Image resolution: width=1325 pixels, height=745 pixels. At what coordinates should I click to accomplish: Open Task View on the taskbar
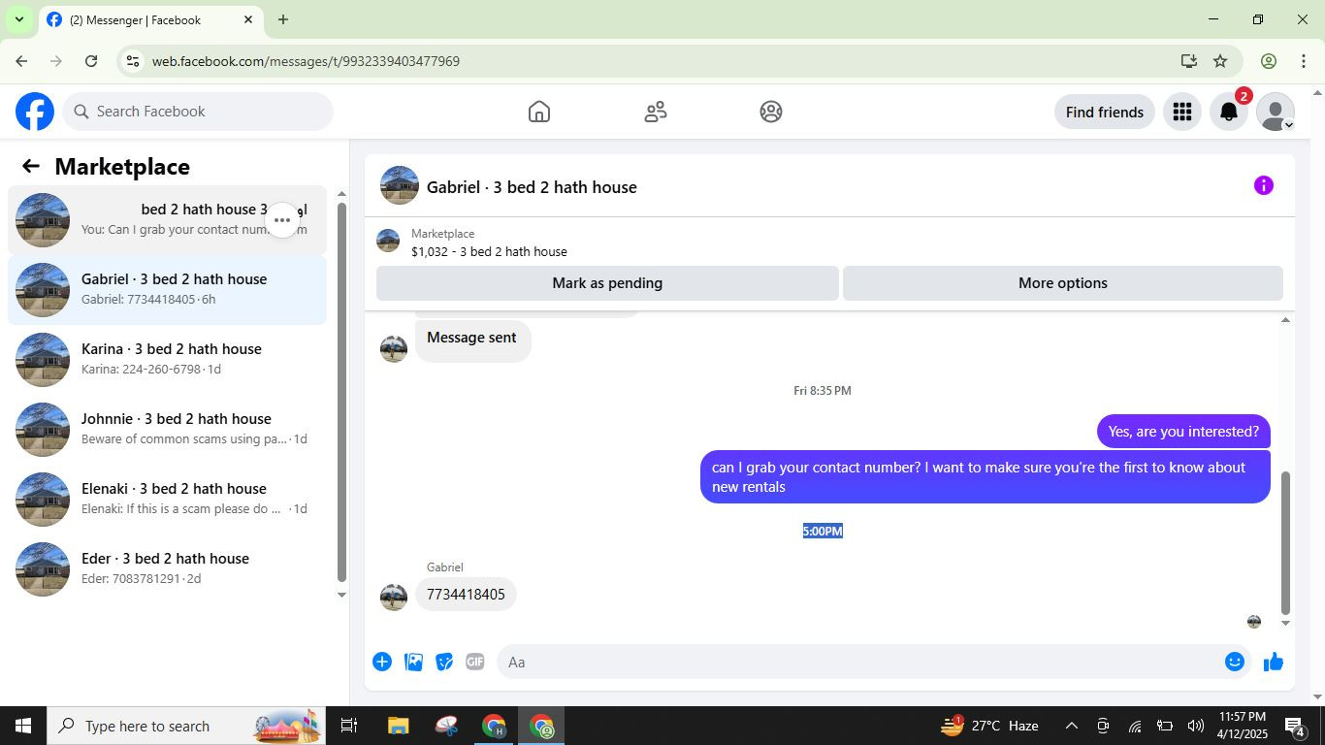point(349,726)
